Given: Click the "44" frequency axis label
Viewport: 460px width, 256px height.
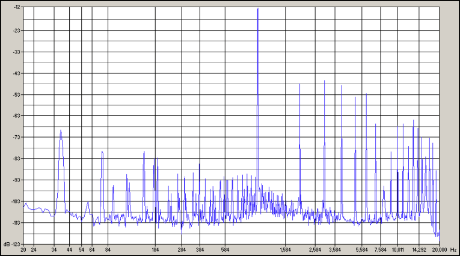Looking at the screenshot, I should (70, 250).
